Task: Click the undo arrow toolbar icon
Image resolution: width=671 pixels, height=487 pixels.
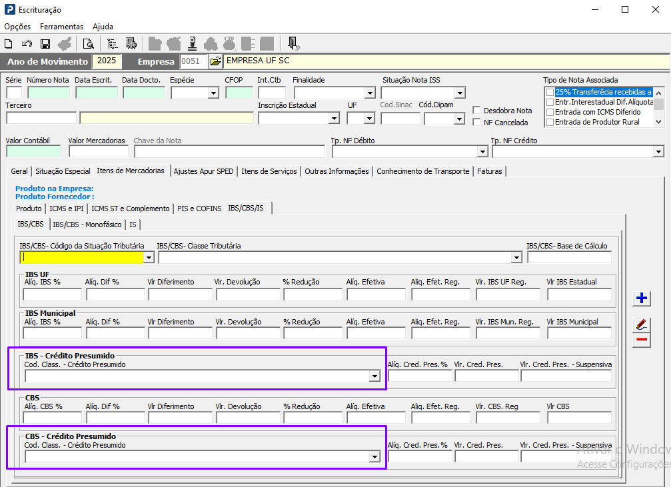Action: coord(27,44)
